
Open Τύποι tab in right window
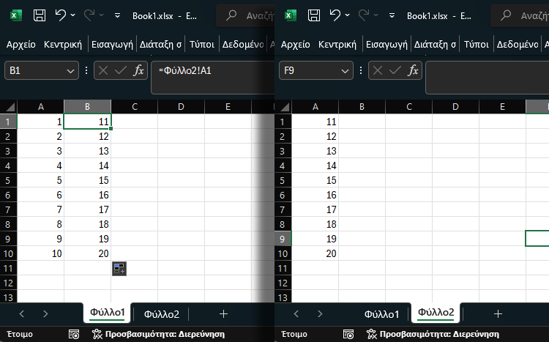(477, 45)
